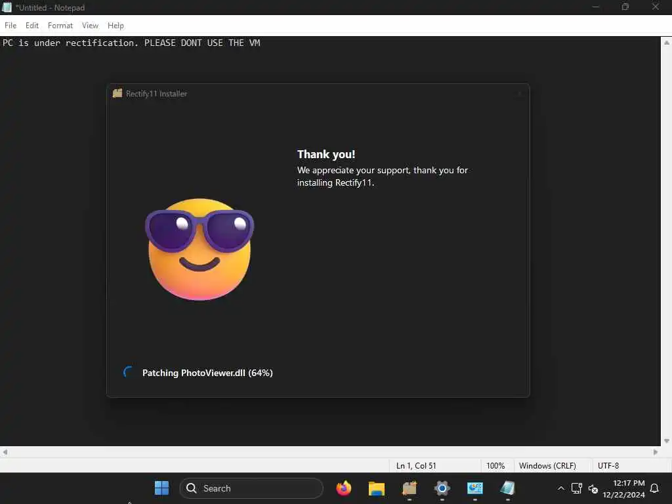Open the File menu in Notepad
The image size is (672, 504).
tap(10, 26)
